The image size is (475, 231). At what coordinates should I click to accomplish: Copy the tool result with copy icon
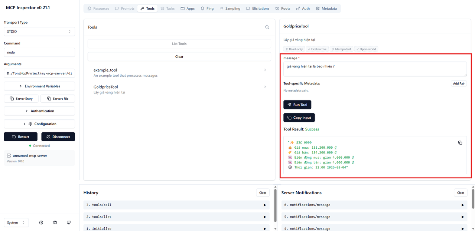pos(460,143)
